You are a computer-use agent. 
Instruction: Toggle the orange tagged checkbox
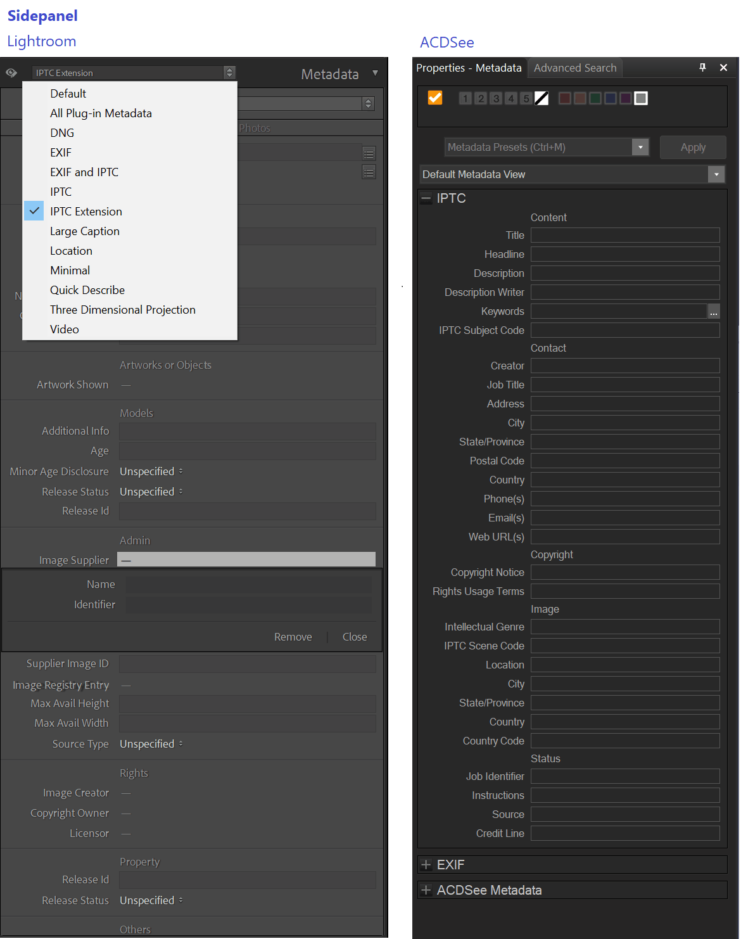coord(435,98)
